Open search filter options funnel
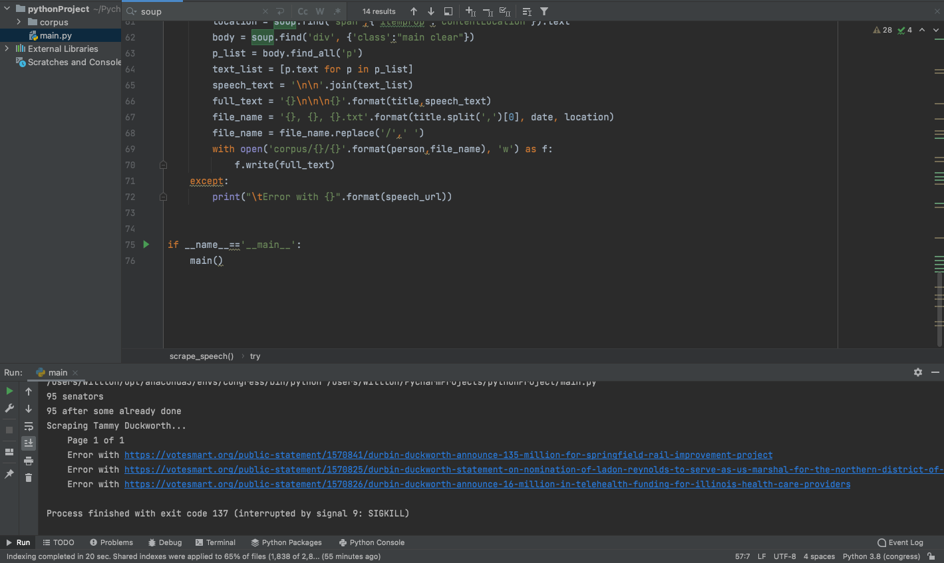The width and height of the screenshot is (944, 563). (x=544, y=11)
